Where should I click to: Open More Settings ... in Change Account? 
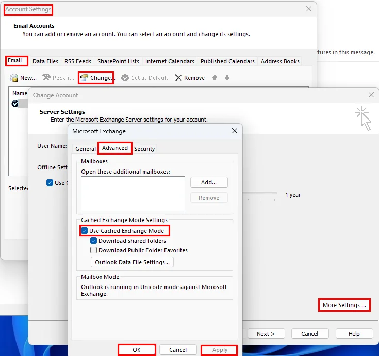344,305
